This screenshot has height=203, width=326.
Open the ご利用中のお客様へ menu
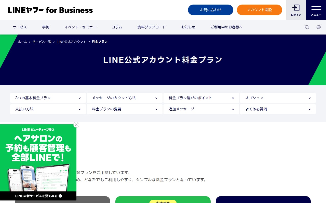coord(227,27)
